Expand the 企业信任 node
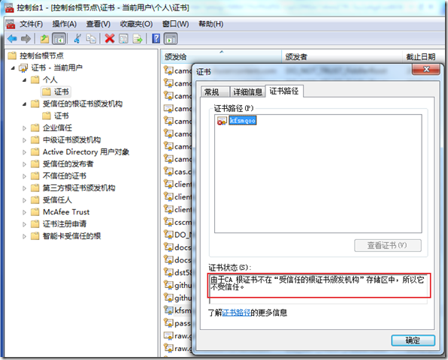This screenshot has height=360, width=448. (x=25, y=128)
